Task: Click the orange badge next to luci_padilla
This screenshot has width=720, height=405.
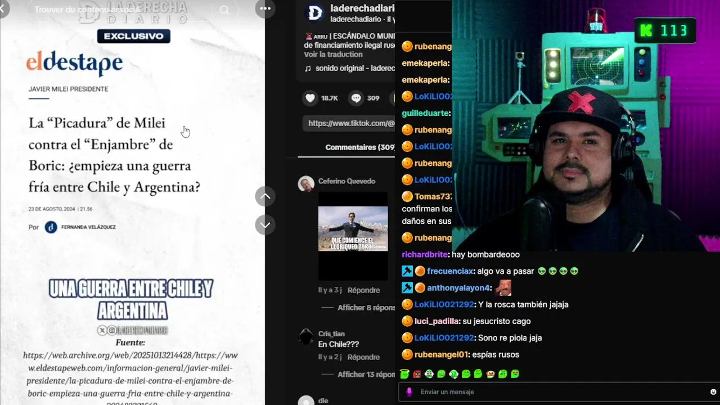Action: click(x=407, y=321)
